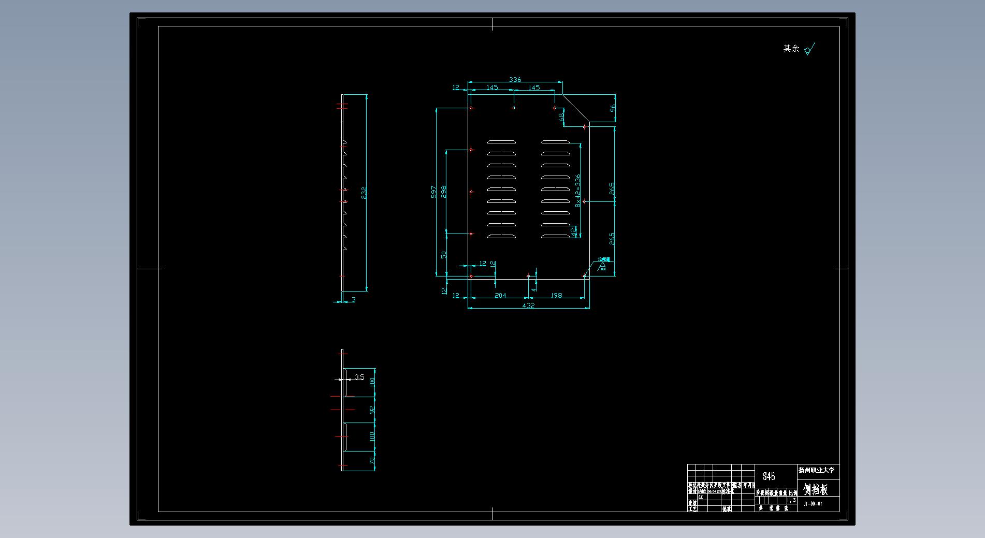This screenshot has height=538, width=985.
Task: Click the 204 bottom dimension text
Action: (500, 295)
